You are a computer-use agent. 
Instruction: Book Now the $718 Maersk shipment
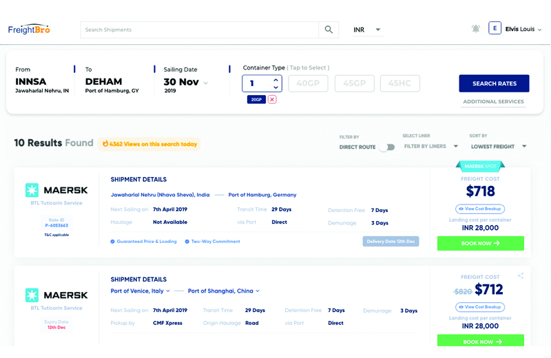(480, 243)
